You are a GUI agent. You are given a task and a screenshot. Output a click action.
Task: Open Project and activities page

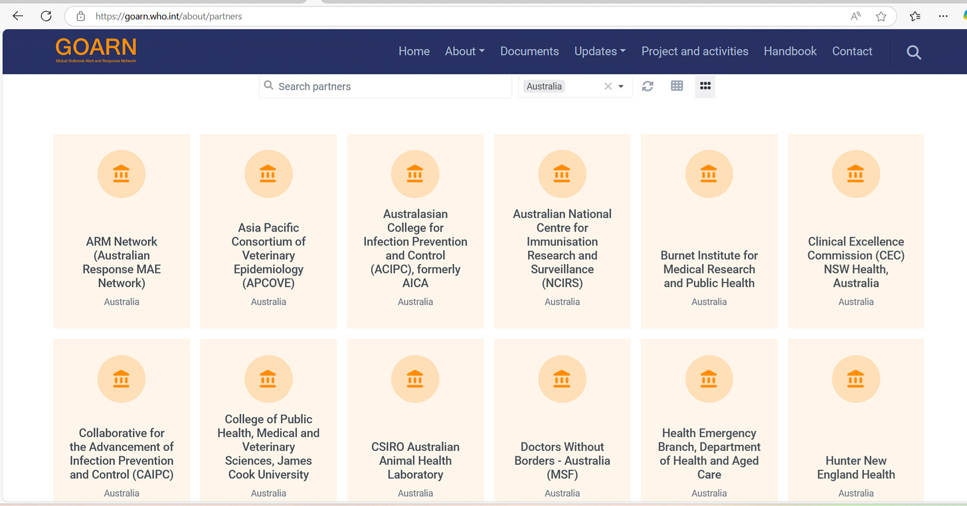tap(695, 51)
